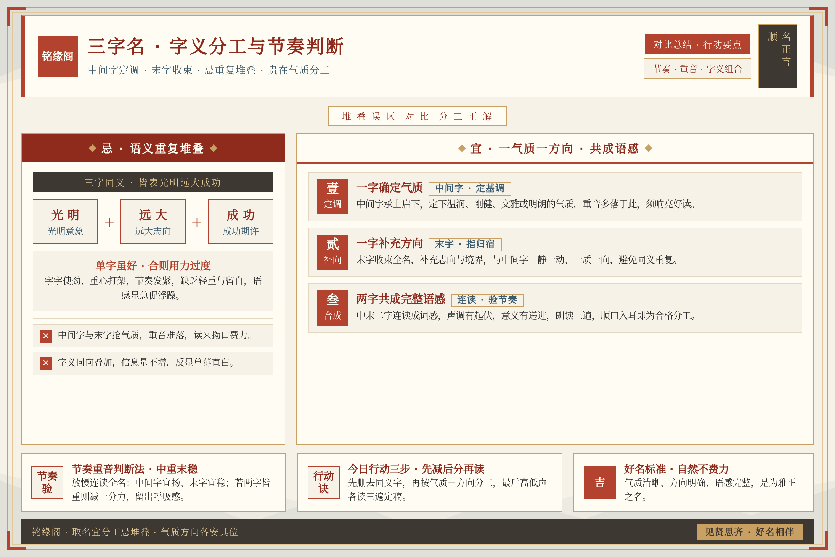
Task: Click the main title 三字名·字义分工与节奏判断
Action: 216,46
